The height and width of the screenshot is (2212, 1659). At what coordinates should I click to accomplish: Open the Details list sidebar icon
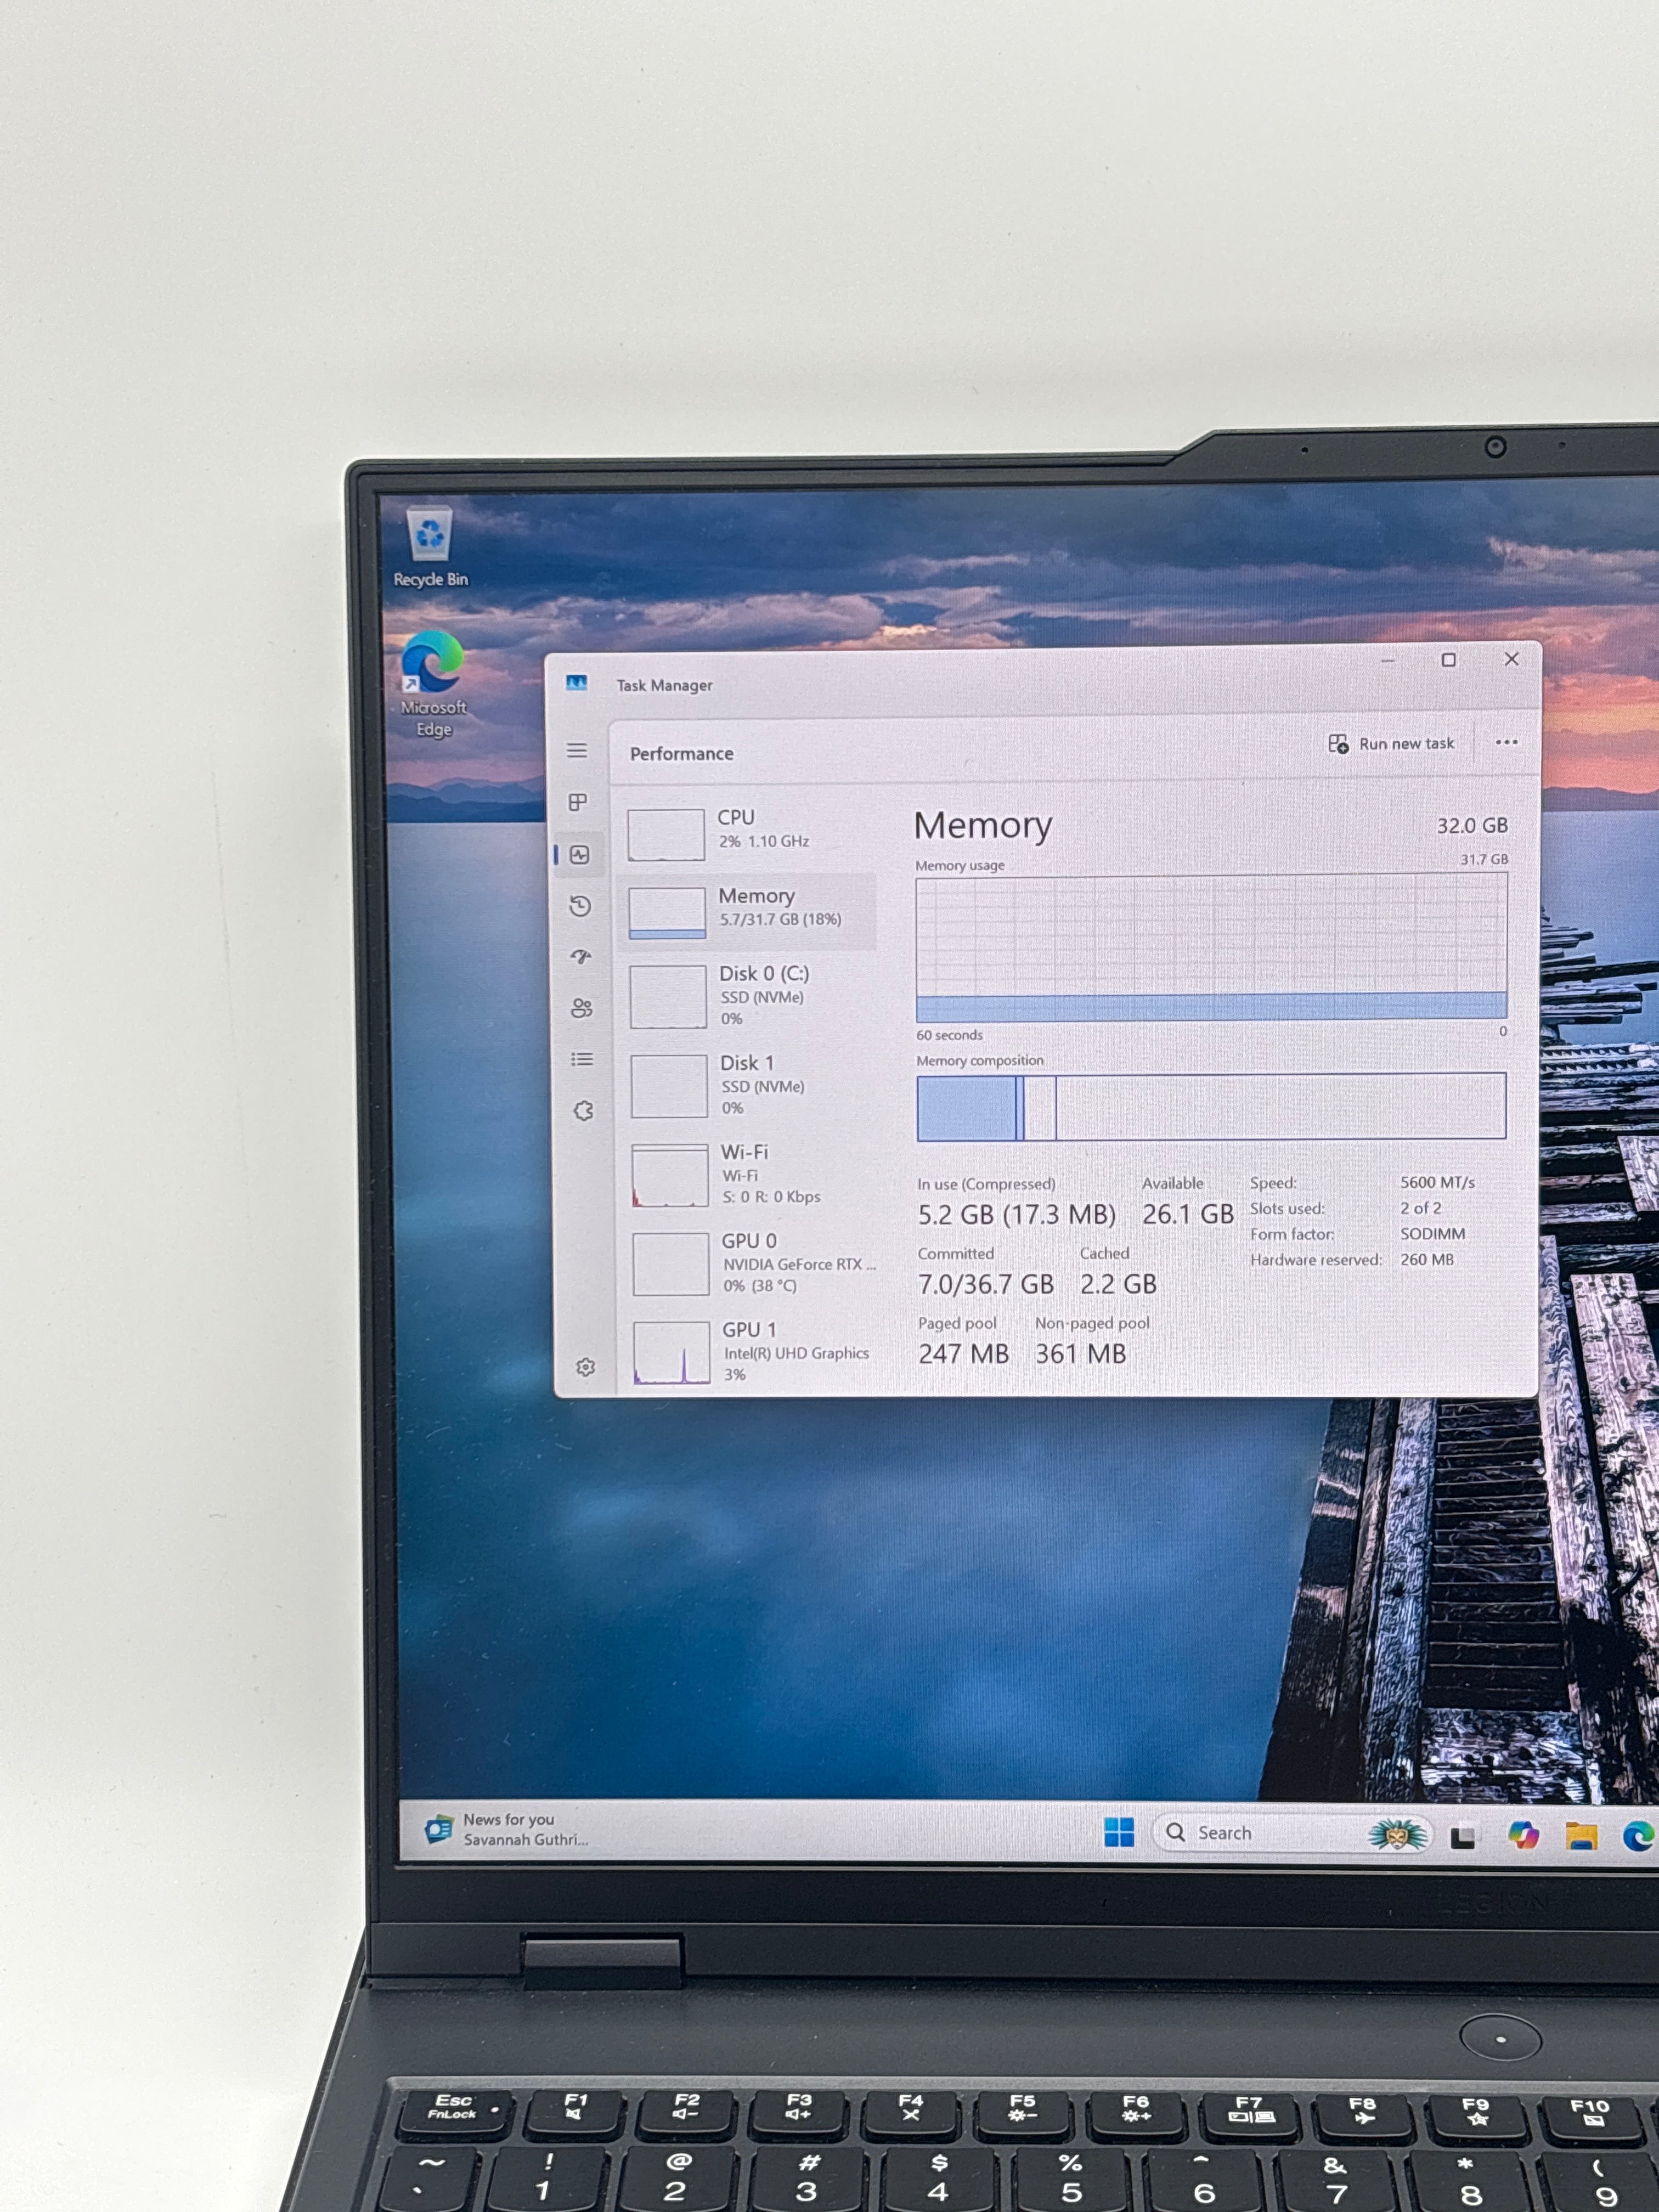(582, 1059)
